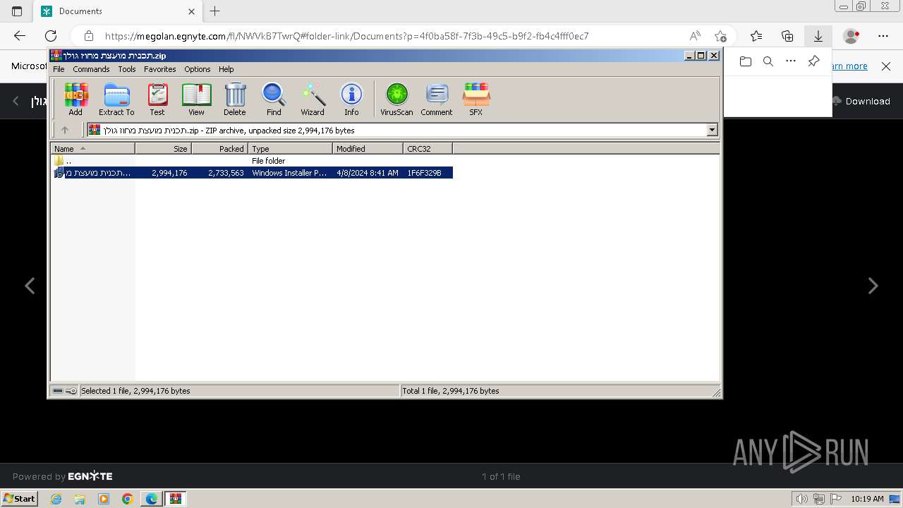The width and height of the screenshot is (903, 508).
Task: Click the Extract To toolbar icon
Action: [x=116, y=99]
